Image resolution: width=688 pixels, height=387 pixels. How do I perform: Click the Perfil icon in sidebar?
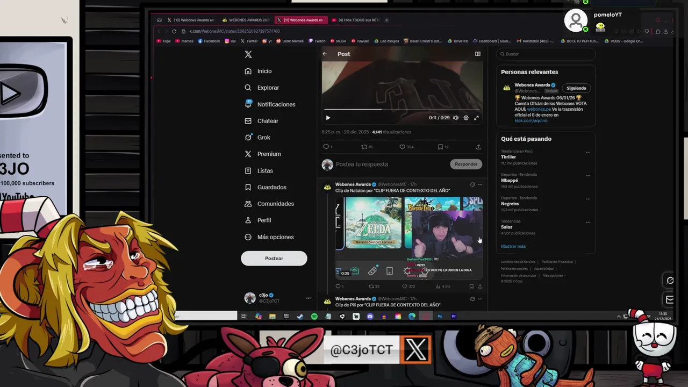pos(248,220)
